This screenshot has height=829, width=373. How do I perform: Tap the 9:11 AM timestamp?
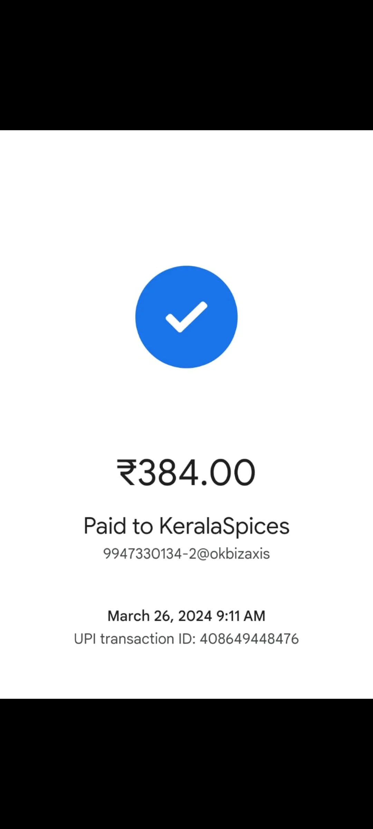(x=241, y=616)
